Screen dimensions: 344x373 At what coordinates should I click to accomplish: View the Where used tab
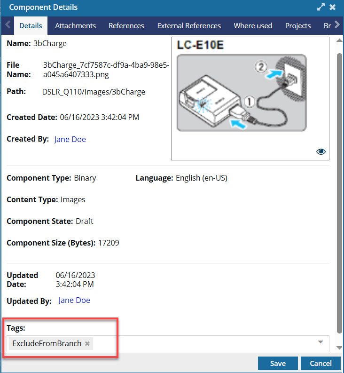pyautogui.click(x=253, y=26)
